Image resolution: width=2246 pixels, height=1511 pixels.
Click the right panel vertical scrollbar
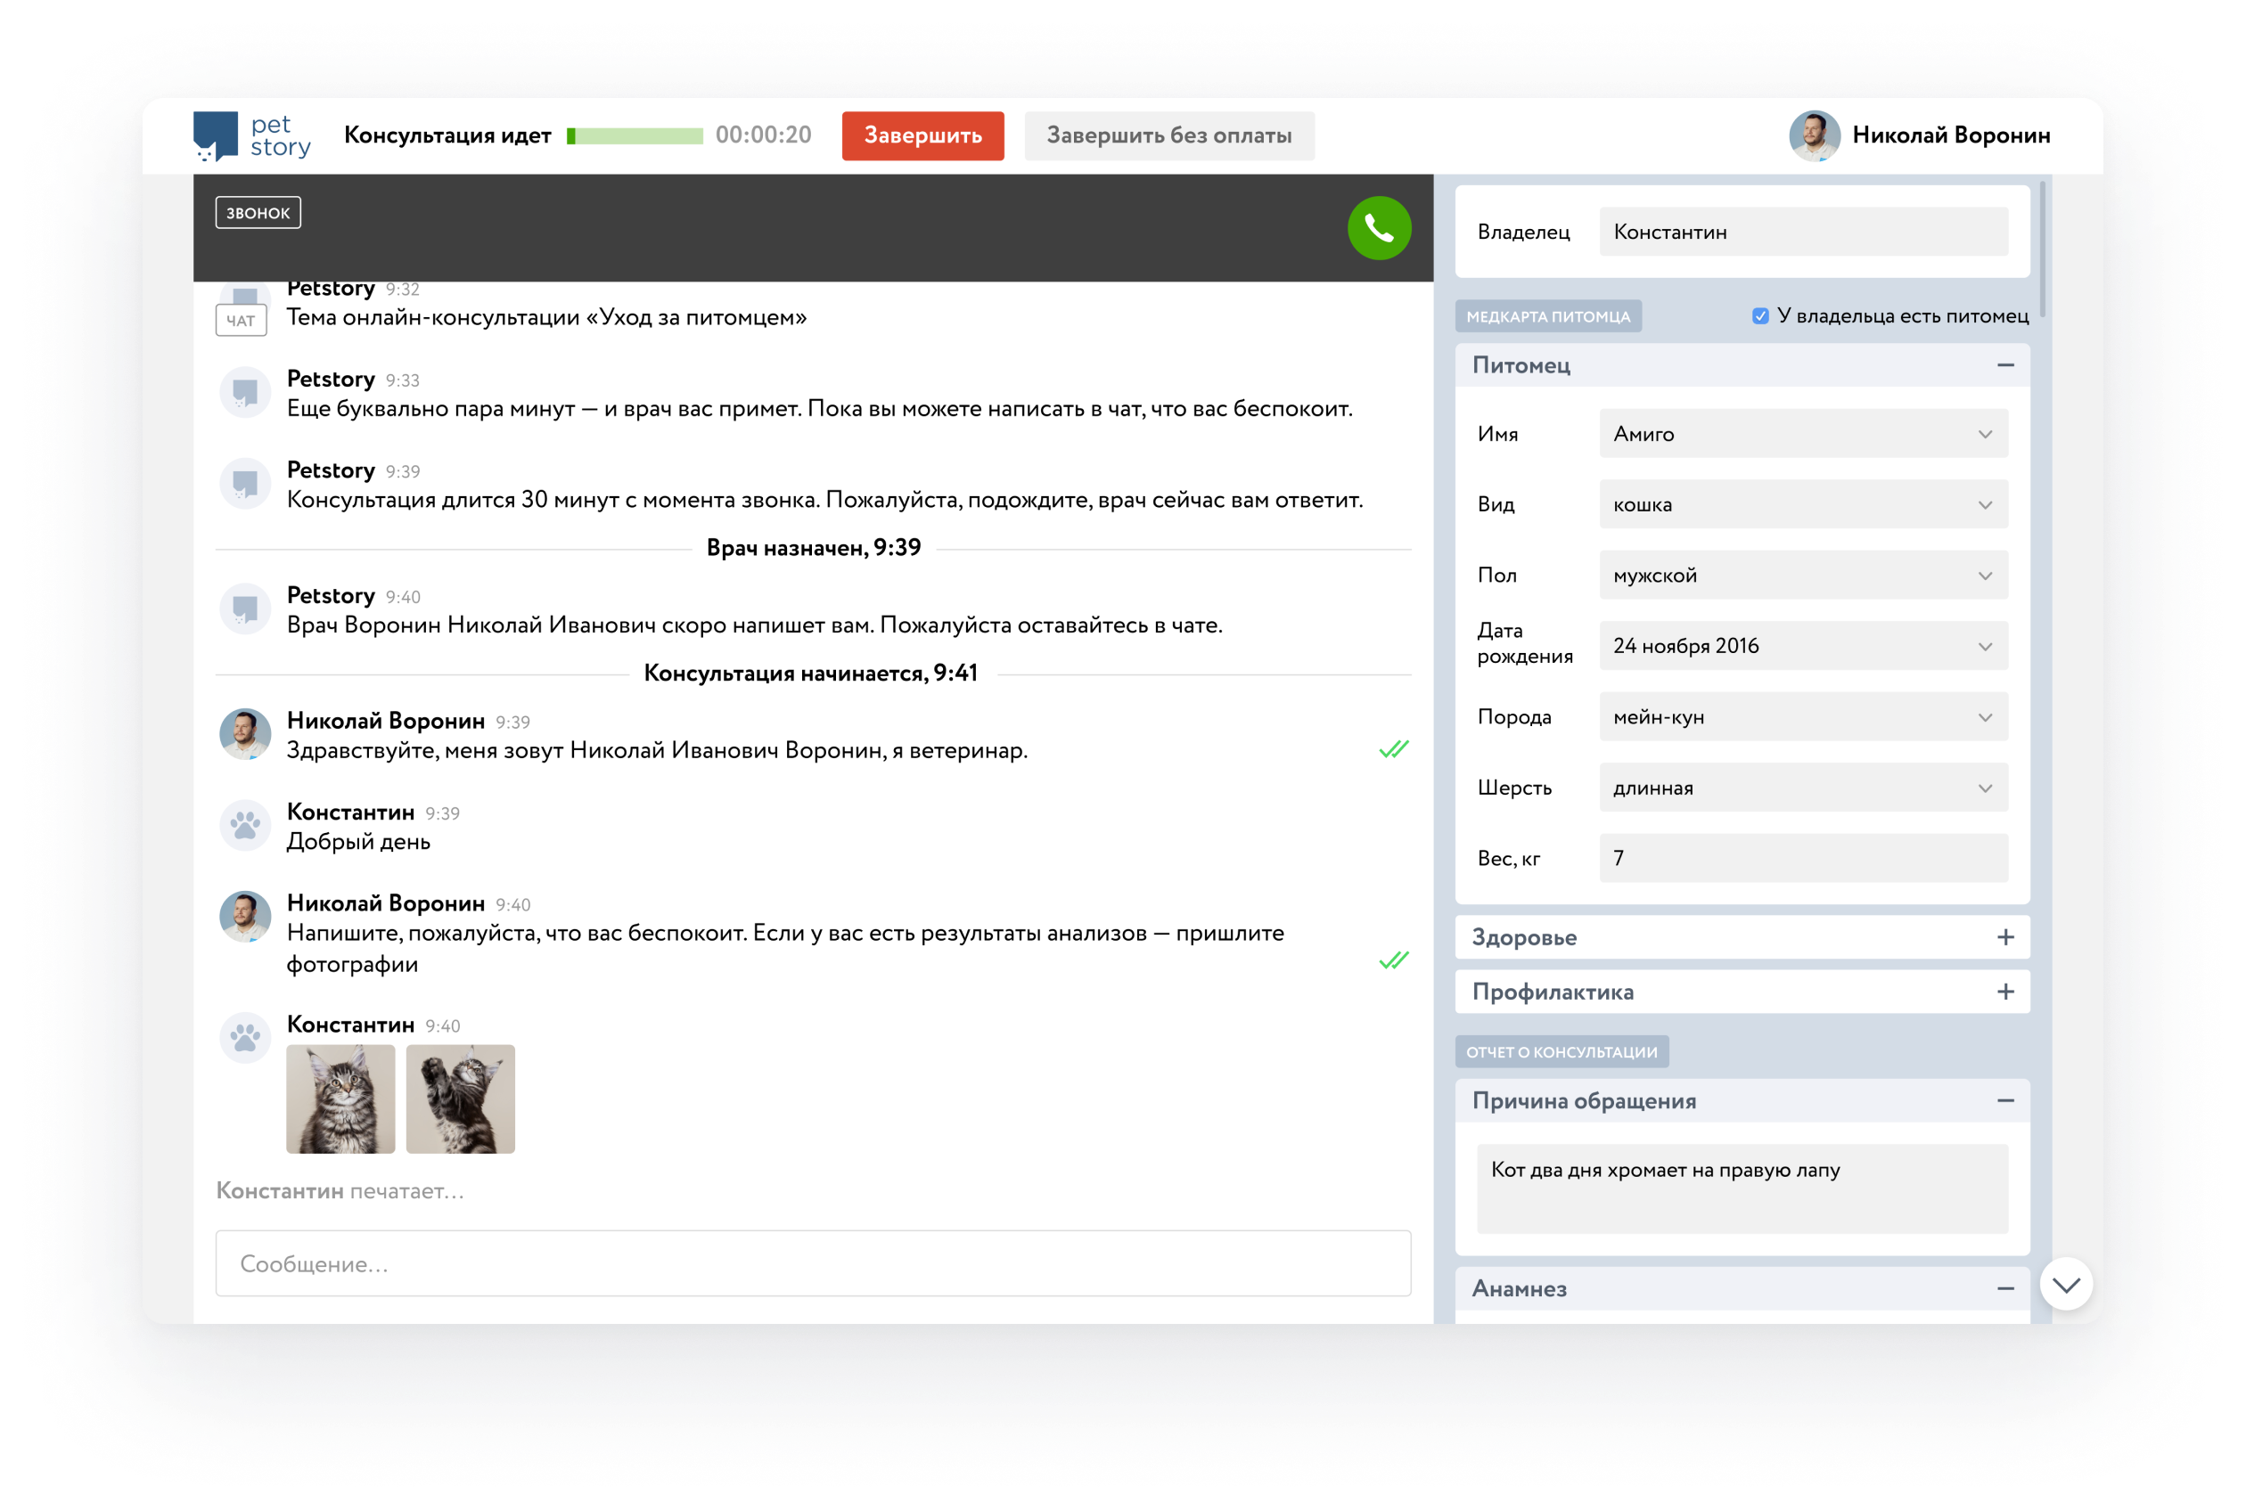coord(2042,250)
